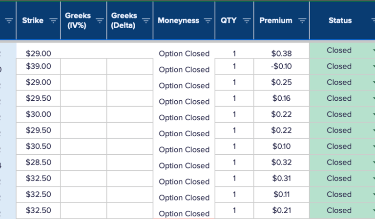
Task: Click the filter icon left of Strike header
Action: coord(9,20)
